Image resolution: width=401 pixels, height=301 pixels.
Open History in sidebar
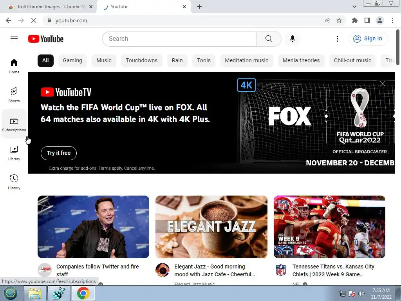pos(14,182)
